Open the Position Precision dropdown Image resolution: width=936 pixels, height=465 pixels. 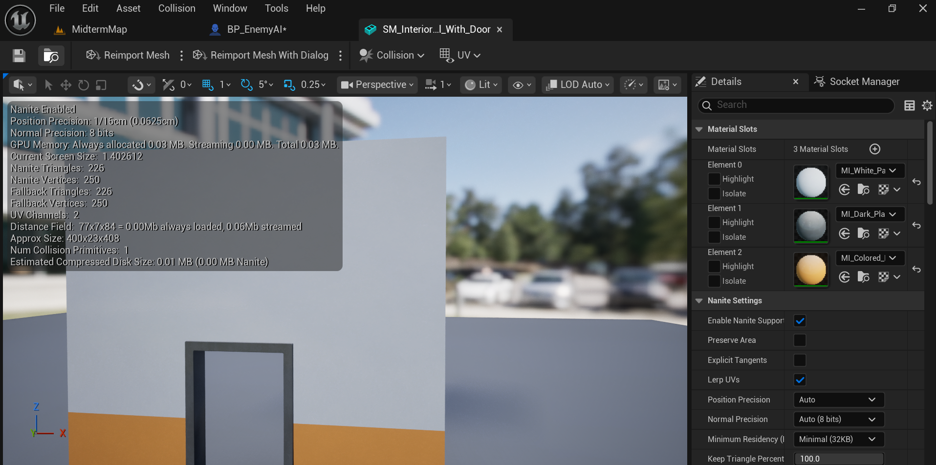point(839,400)
